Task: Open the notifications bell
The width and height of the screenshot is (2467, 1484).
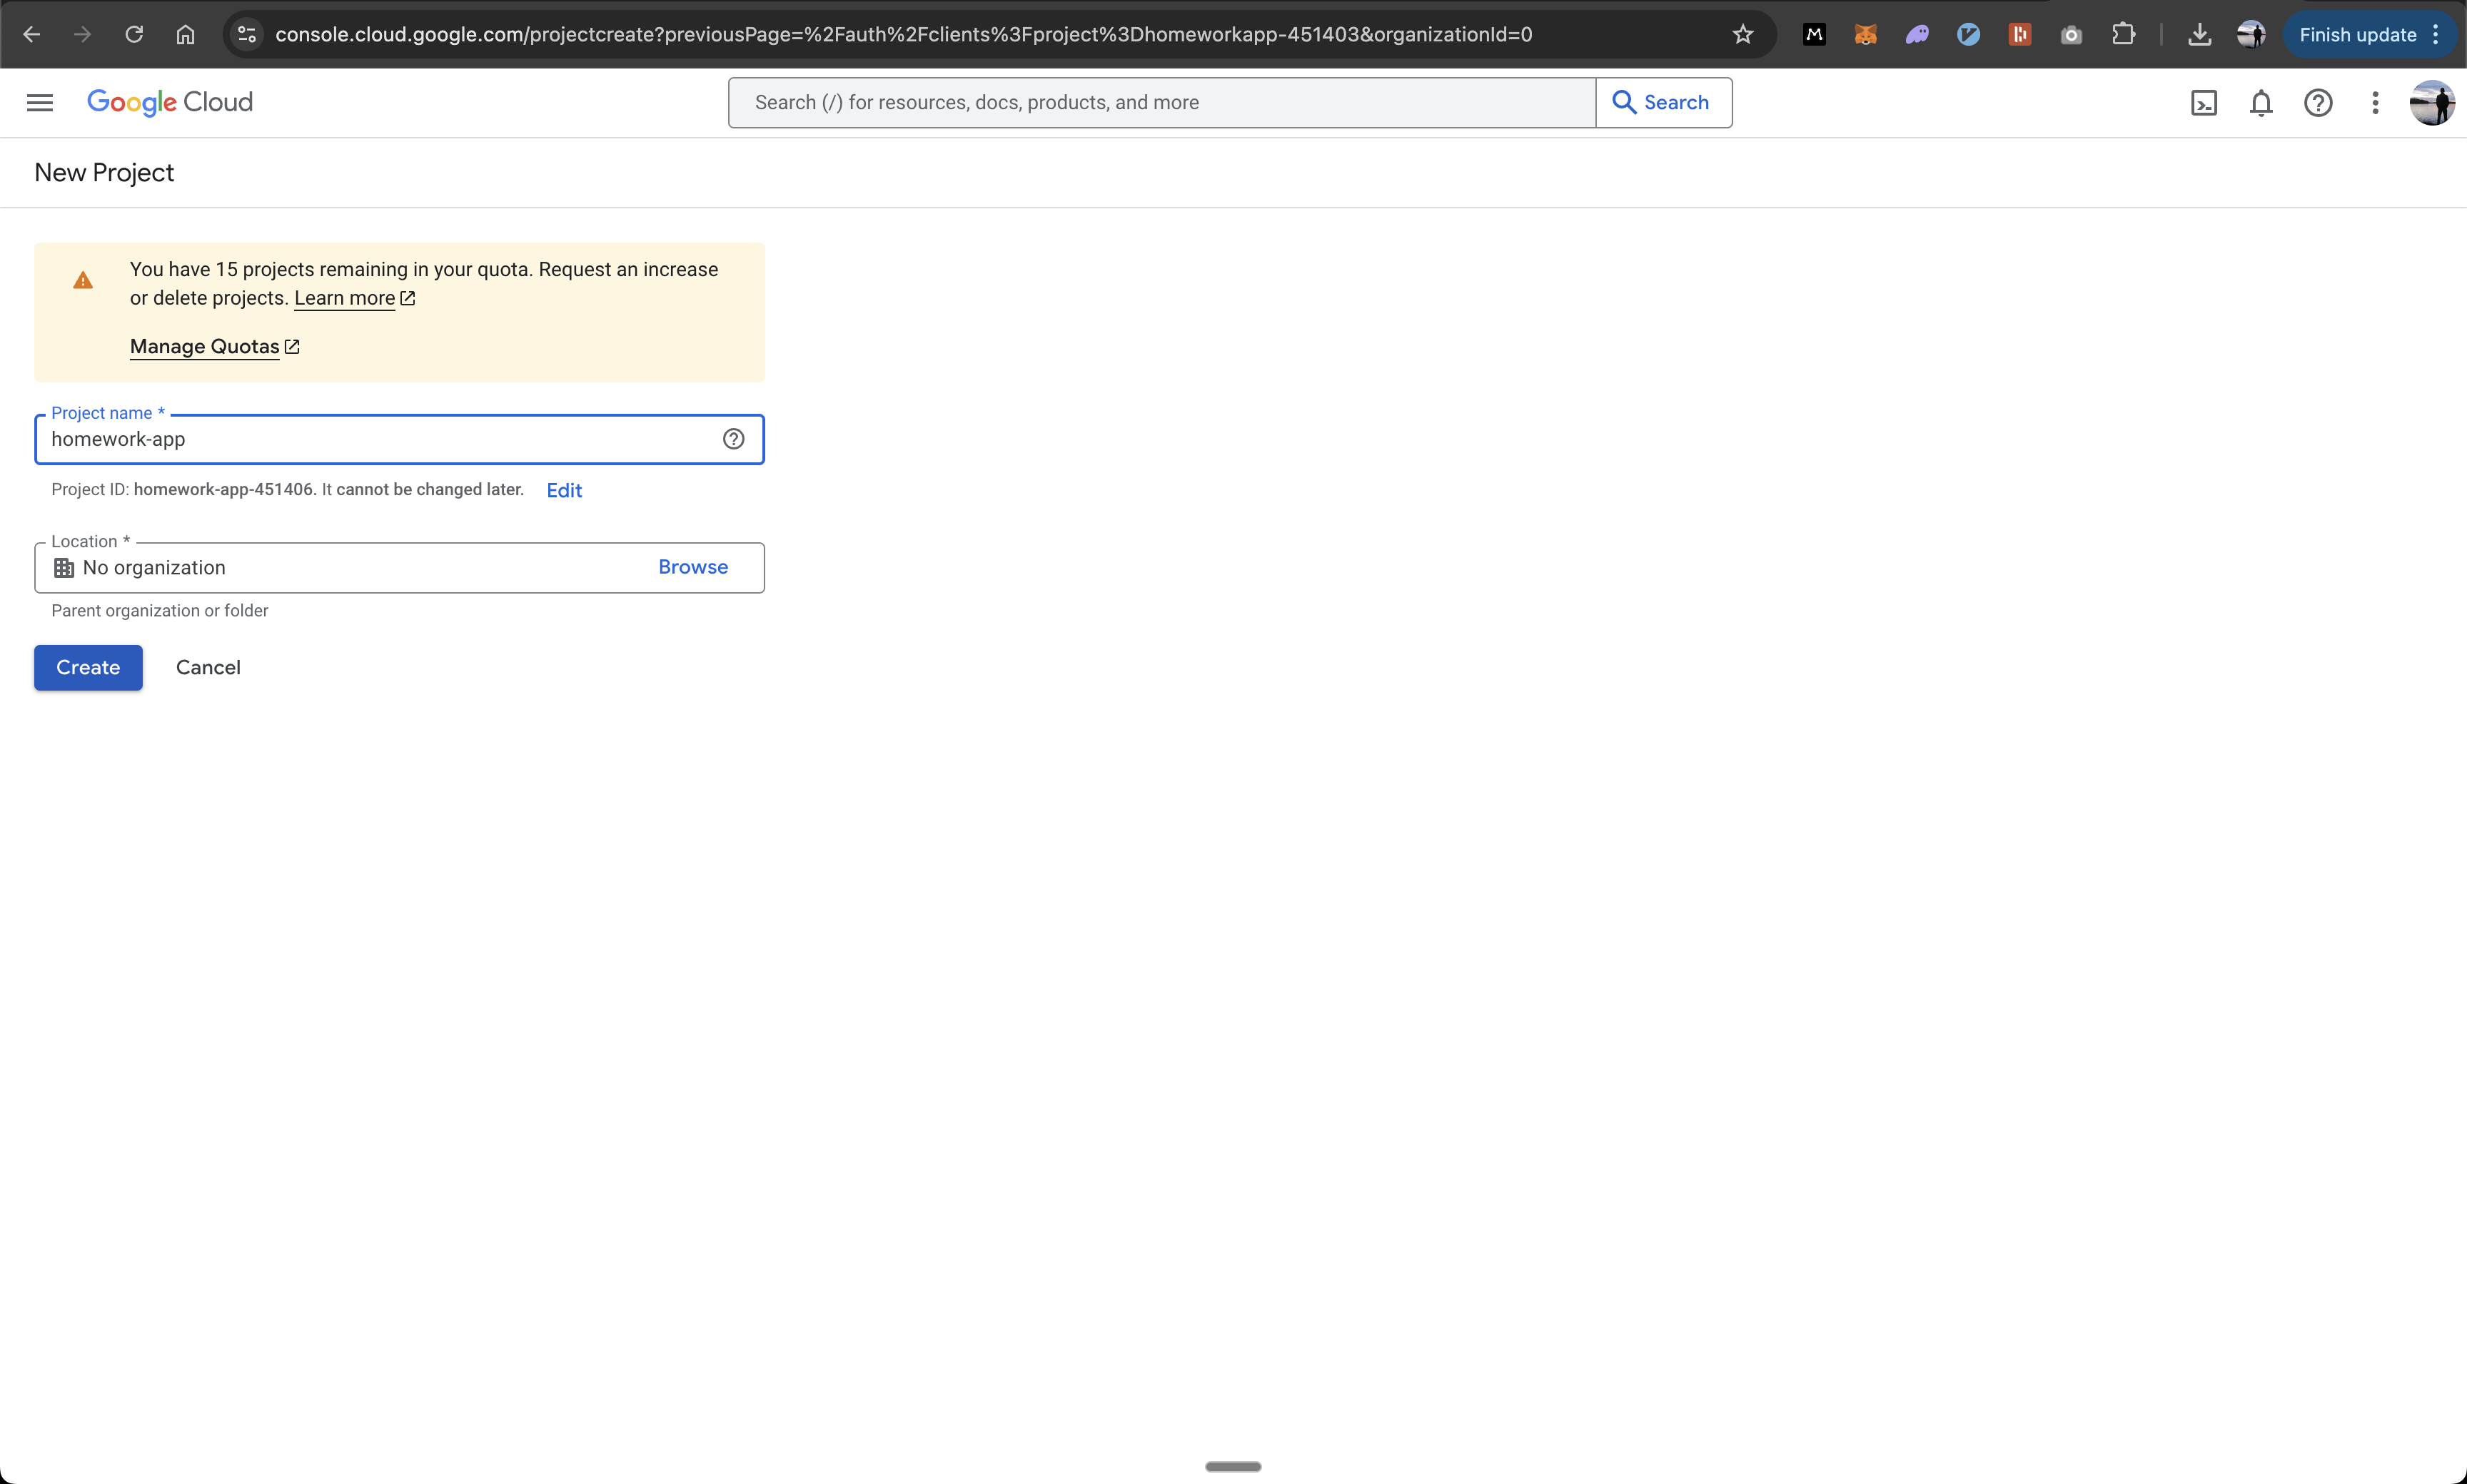Action: (2261, 102)
